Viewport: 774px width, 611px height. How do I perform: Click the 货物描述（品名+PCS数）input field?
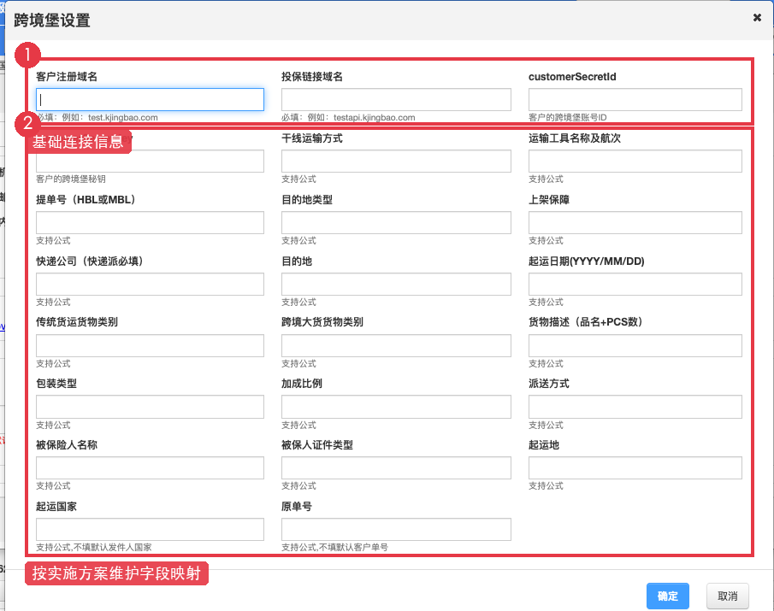tap(635, 346)
